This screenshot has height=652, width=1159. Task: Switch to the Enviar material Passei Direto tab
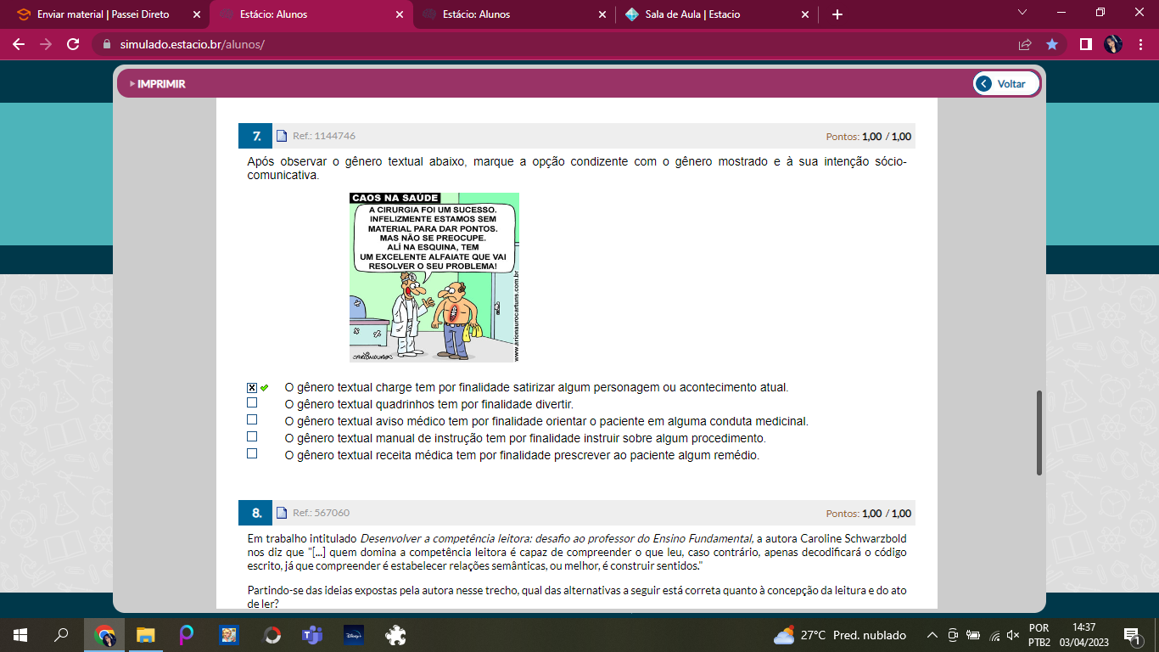pos(102,14)
